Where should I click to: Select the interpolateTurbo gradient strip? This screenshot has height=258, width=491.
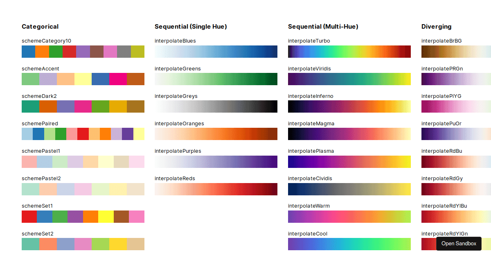(349, 52)
